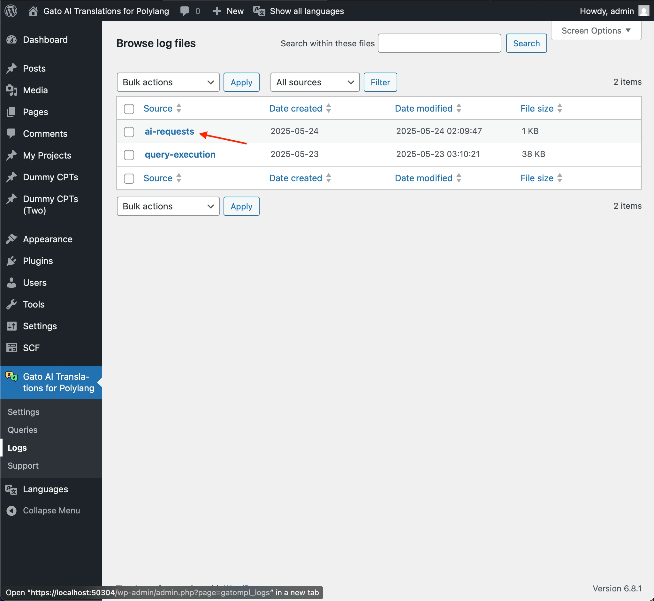The height and width of the screenshot is (601, 654).
Task: Click New in the admin bar
Action: click(x=235, y=11)
